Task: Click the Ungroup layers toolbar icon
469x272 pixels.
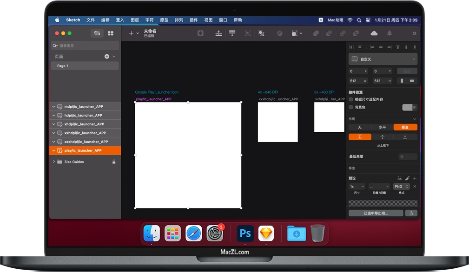Action: pos(261,33)
